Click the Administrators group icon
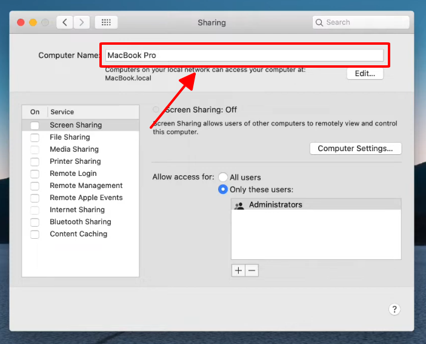 point(239,206)
